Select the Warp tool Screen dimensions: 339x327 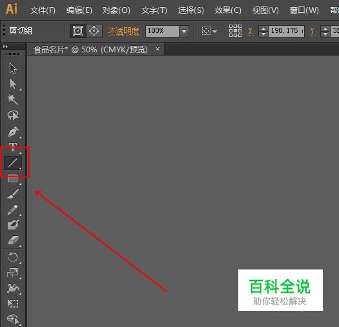coord(13,288)
